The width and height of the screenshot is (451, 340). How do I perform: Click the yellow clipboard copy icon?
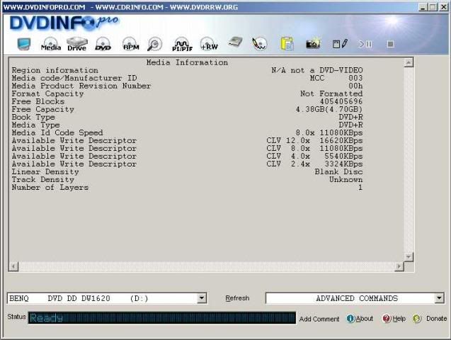[287, 44]
